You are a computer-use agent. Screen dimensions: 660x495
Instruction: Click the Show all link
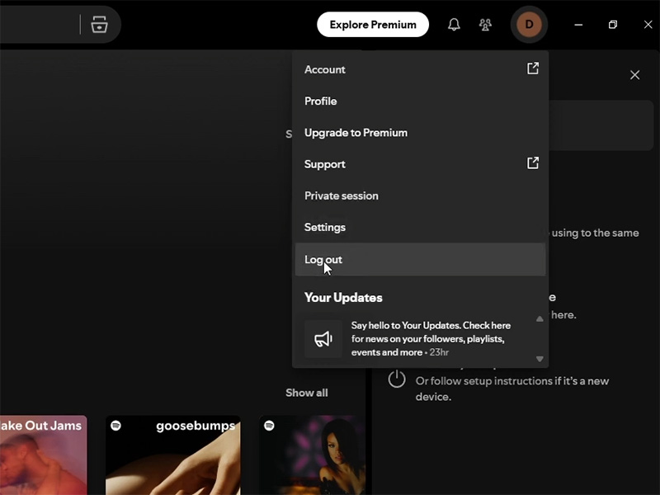tap(306, 393)
